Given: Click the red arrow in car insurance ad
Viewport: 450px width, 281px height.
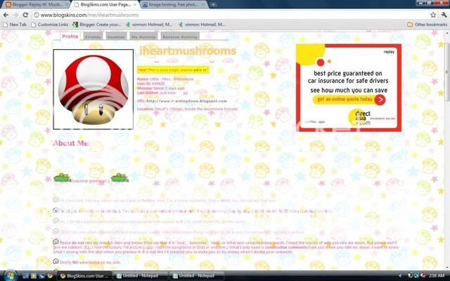Looking at the screenshot, I should 380,100.
